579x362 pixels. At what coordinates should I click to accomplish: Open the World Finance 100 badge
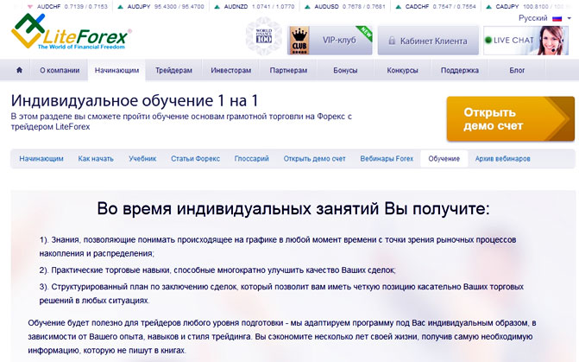click(264, 36)
